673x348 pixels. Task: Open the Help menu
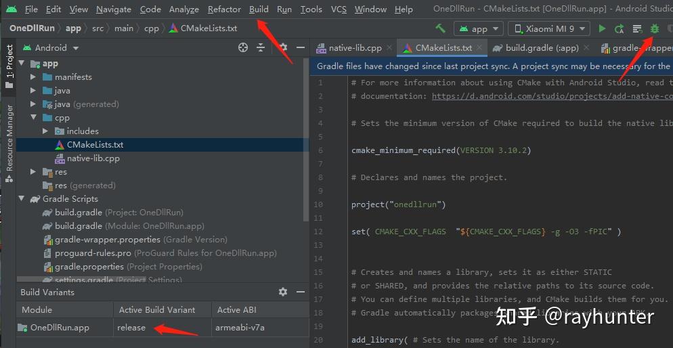[404, 9]
